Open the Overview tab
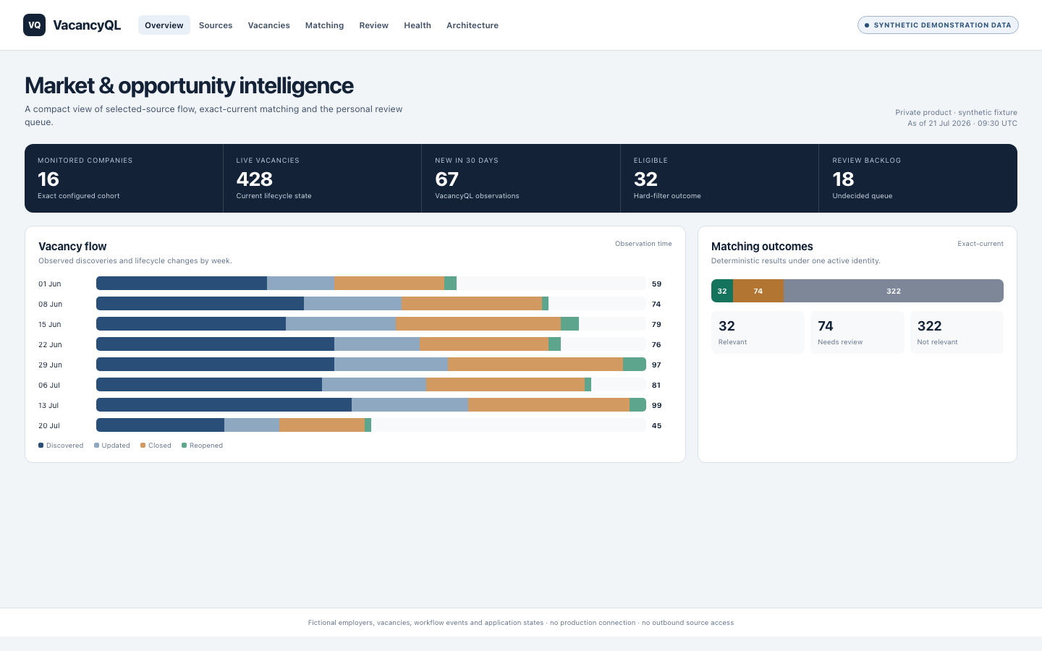This screenshot has height=651, width=1042. click(164, 25)
